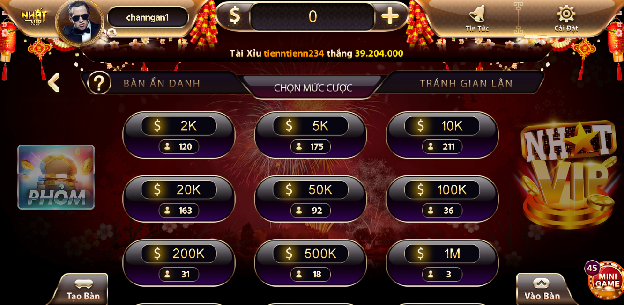
Task: Open the question mark help icon
Action: pos(99,83)
